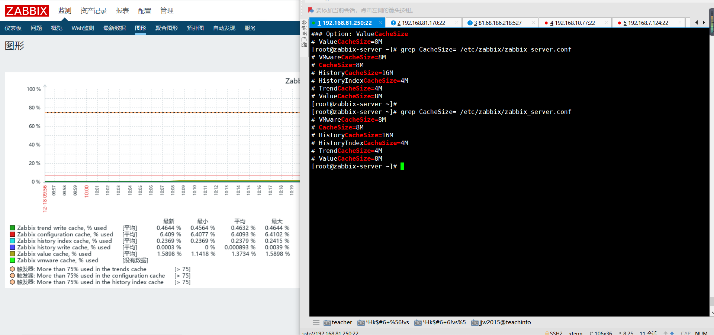Click the 图形 page heading
Image resolution: width=714 pixels, height=335 pixels.
[15, 46]
